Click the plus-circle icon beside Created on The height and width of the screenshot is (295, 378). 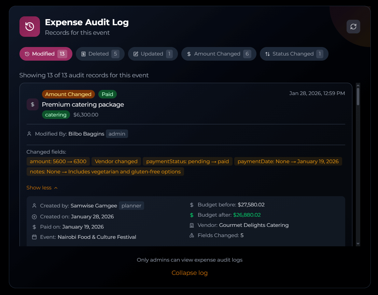34,217
